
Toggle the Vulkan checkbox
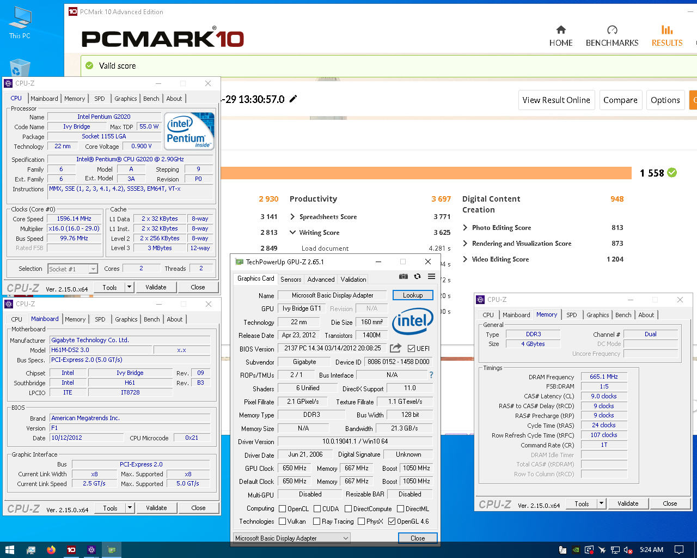pos(282,521)
